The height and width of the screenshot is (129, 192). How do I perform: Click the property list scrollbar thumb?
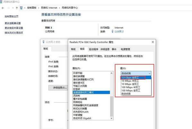click(111, 106)
